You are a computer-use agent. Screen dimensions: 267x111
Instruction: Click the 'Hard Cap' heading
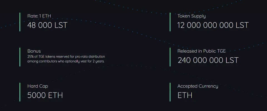pyautogui.click(x=38, y=86)
